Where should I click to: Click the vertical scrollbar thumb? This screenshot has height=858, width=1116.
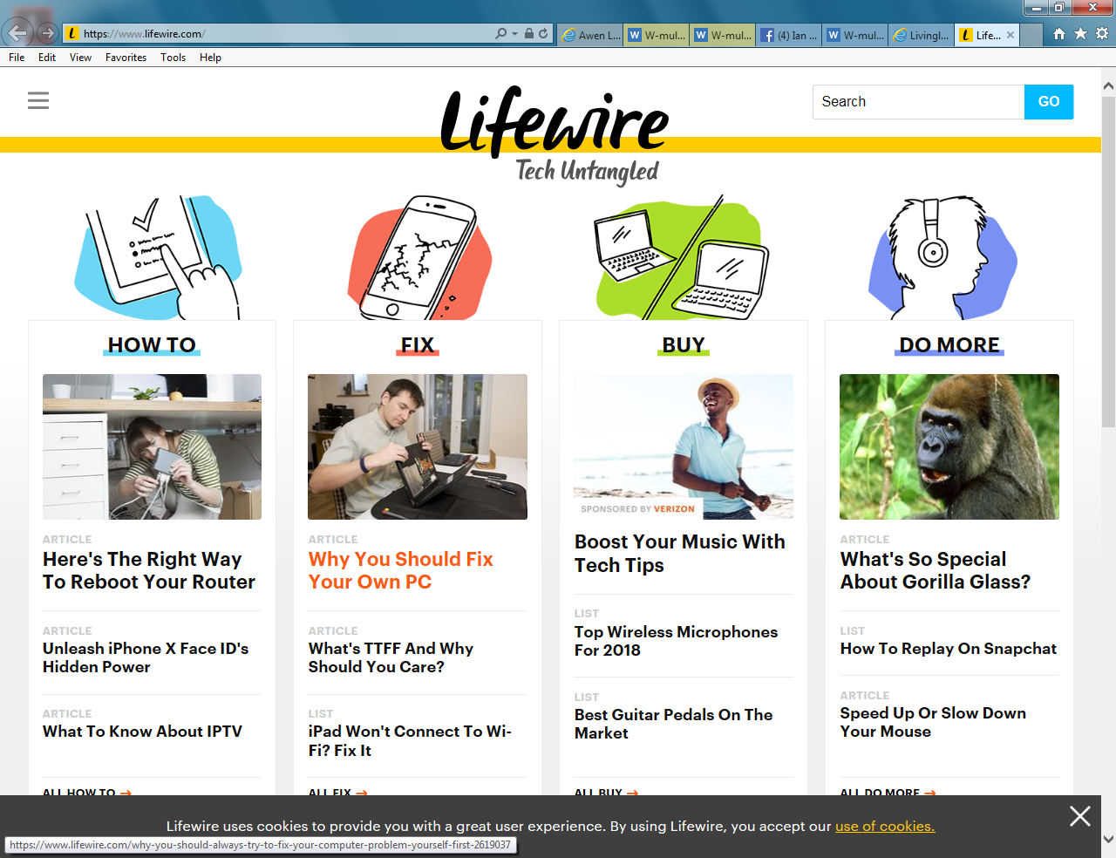tap(1108, 262)
